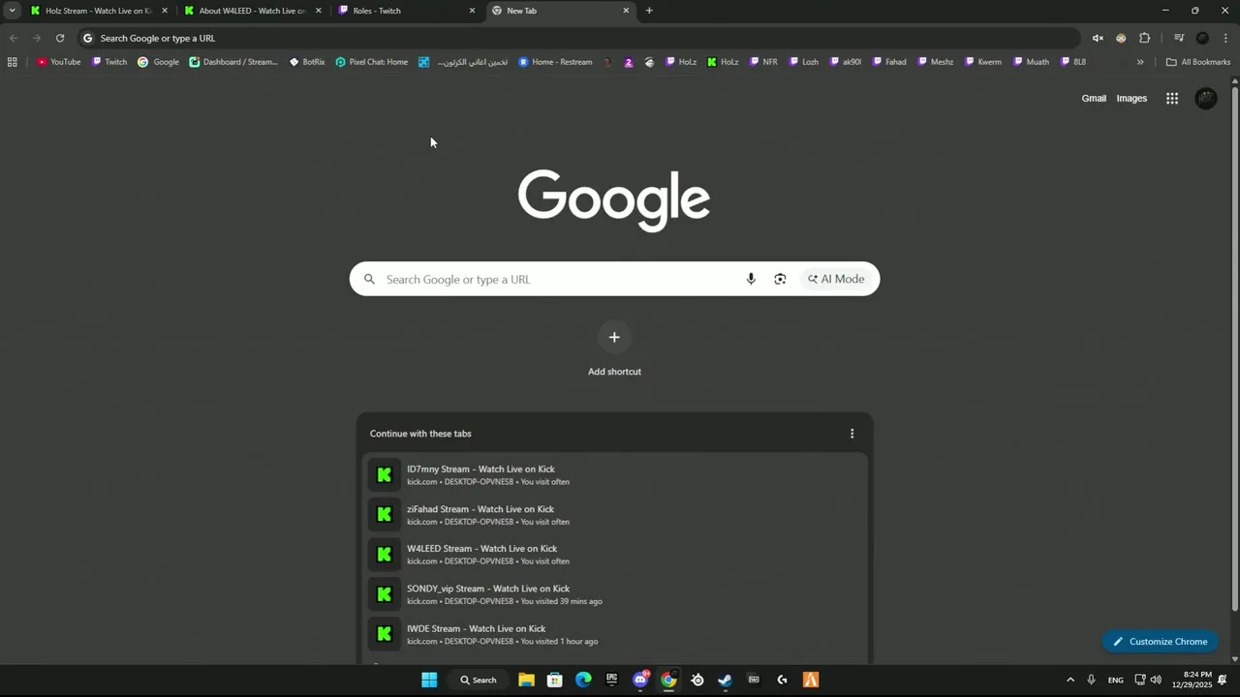Open the Home - Restream bookmark

555,62
